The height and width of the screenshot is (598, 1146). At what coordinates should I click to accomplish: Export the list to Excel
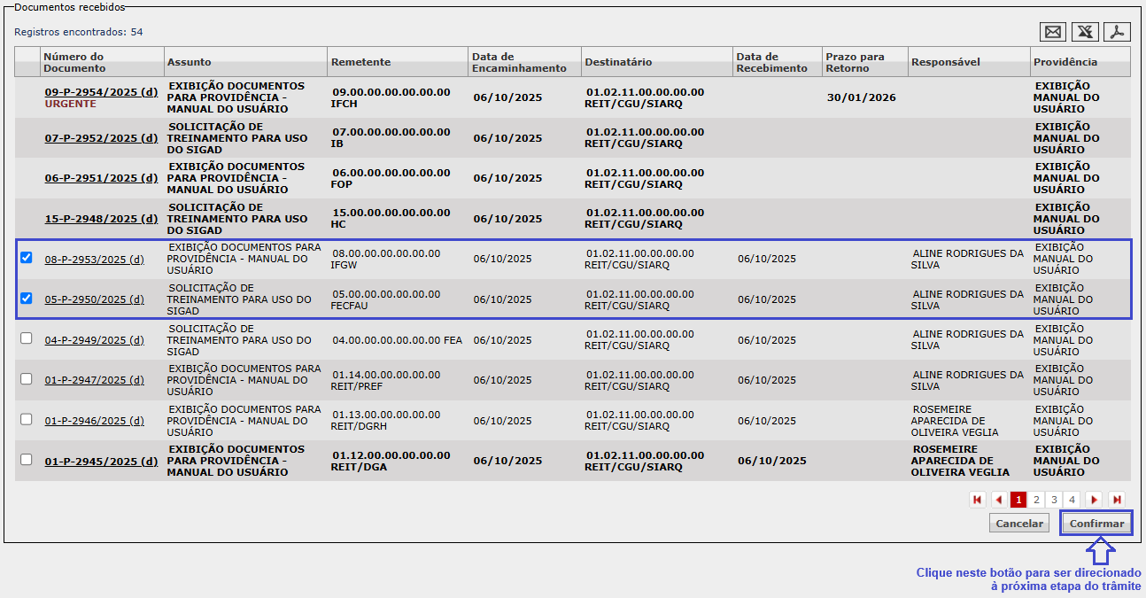tap(1085, 32)
